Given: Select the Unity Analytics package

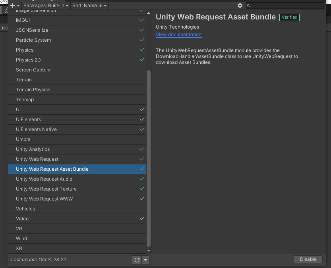Looking at the screenshot, I should pos(77,149).
